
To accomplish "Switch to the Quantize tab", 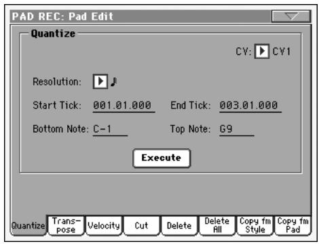I will 29,226.
